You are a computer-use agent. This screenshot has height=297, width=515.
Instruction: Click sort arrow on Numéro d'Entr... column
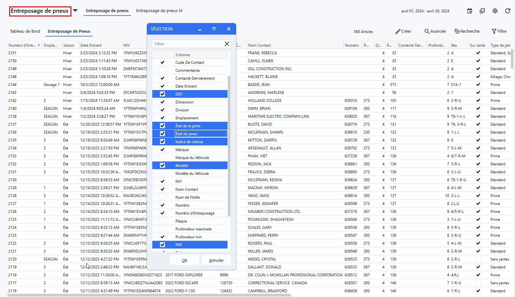(x=39, y=45)
